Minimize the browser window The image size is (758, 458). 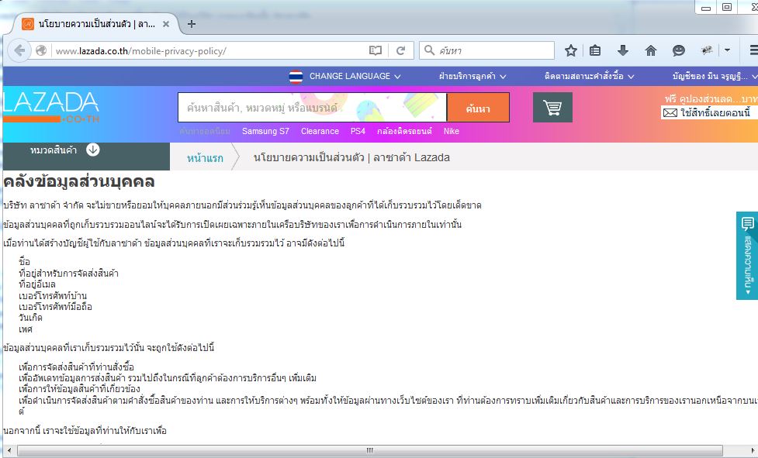coord(706,7)
